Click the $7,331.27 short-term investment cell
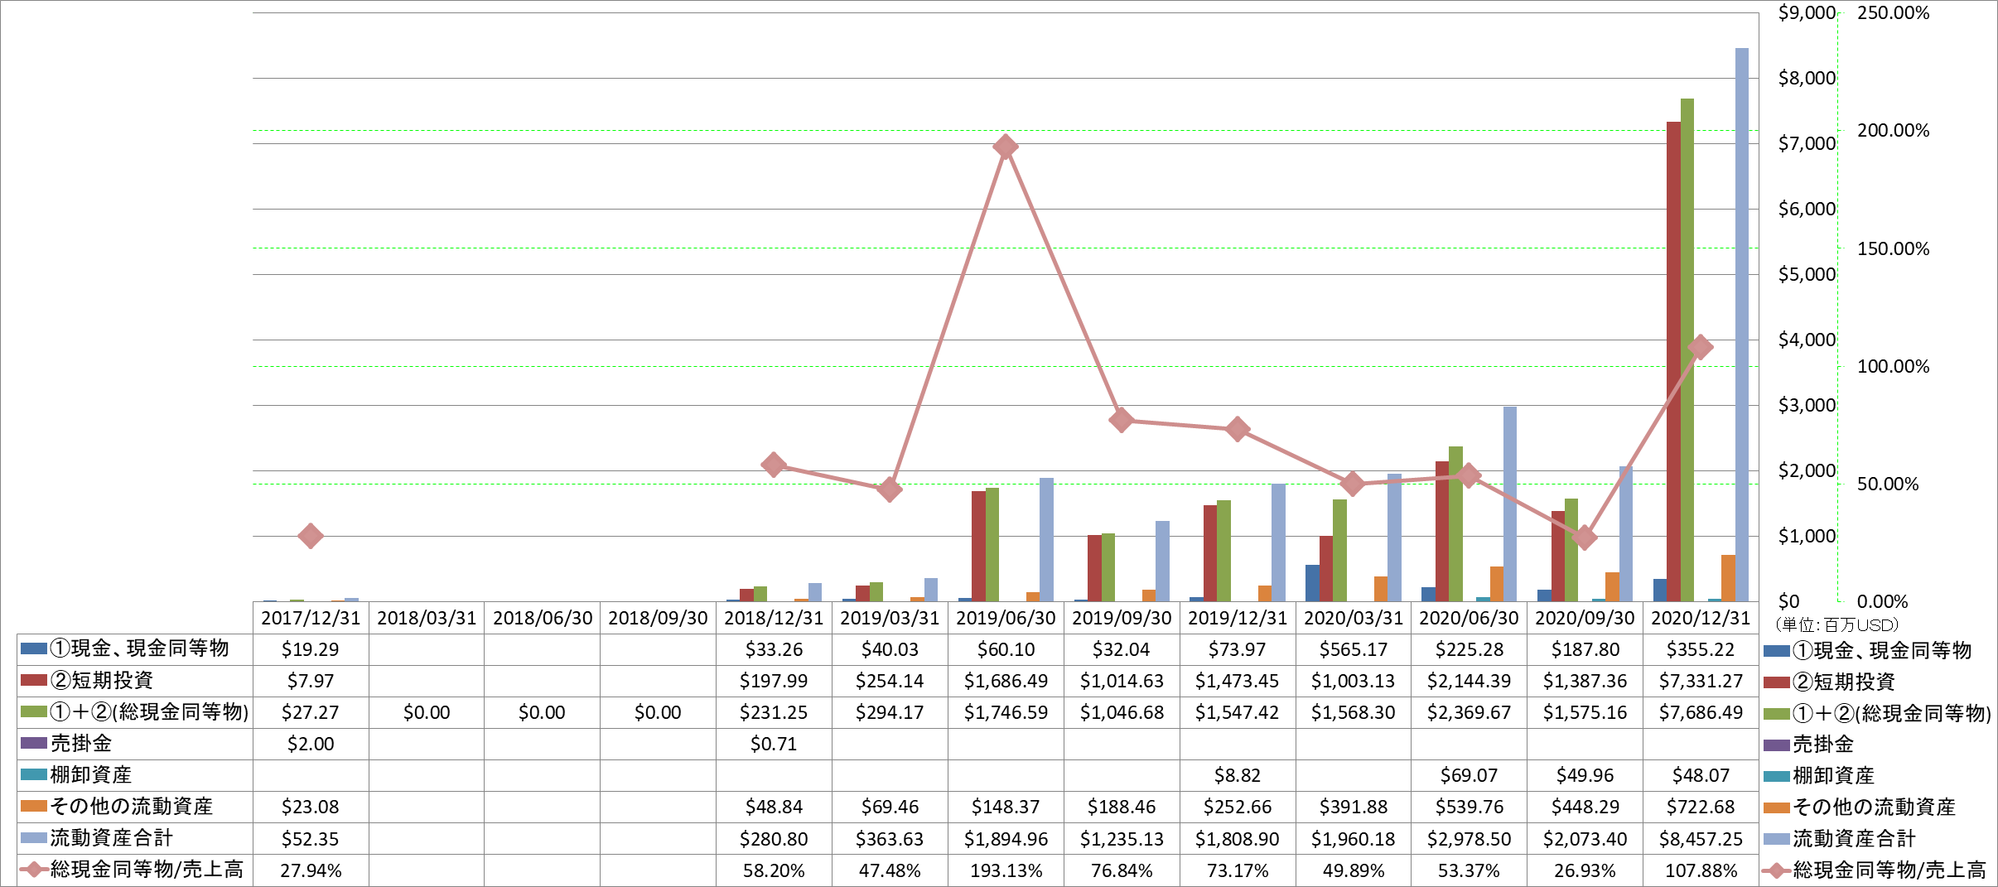1998x887 pixels. (x=1701, y=681)
